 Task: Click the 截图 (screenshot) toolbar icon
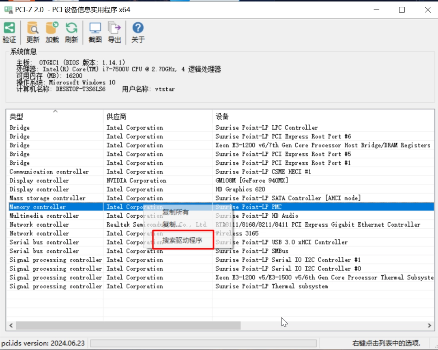pos(95,32)
